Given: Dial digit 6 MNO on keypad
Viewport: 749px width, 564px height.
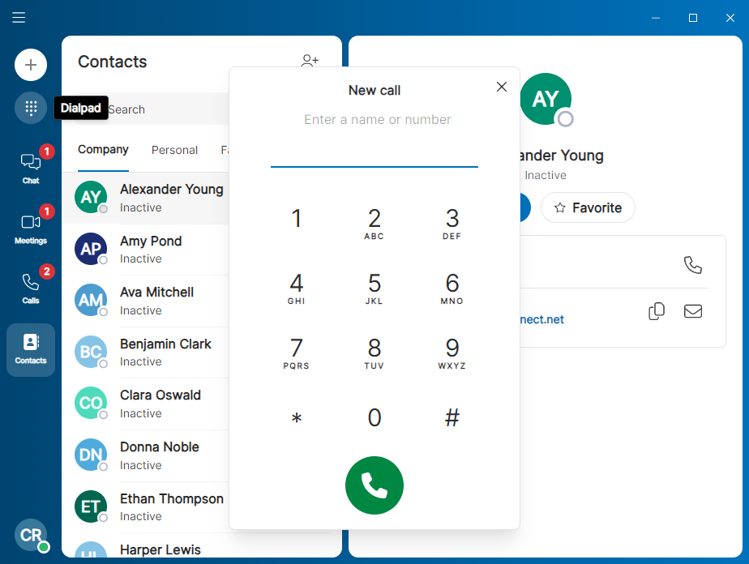Looking at the screenshot, I should 452,288.
